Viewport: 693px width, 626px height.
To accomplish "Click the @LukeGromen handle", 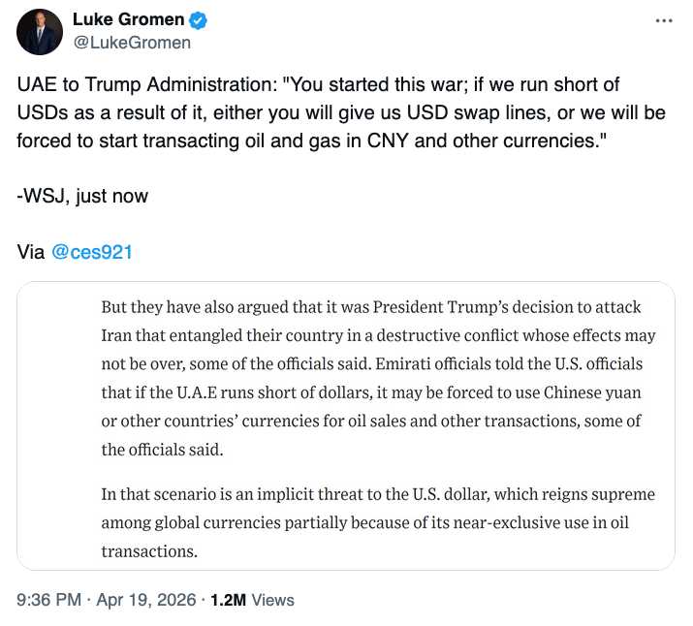I will [132, 43].
